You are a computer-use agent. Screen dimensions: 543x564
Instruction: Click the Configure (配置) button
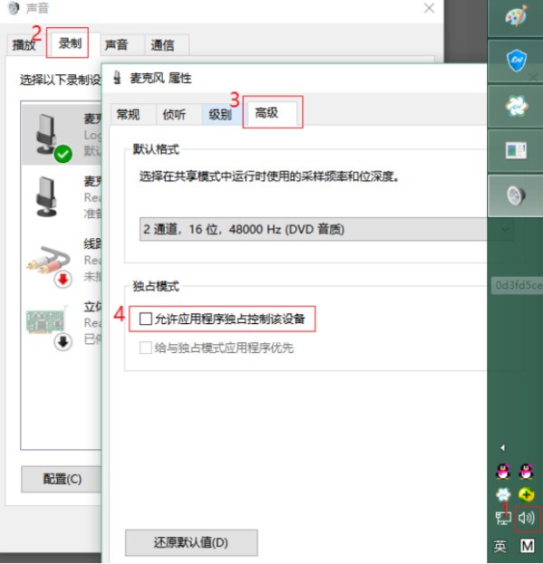pos(62,479)
